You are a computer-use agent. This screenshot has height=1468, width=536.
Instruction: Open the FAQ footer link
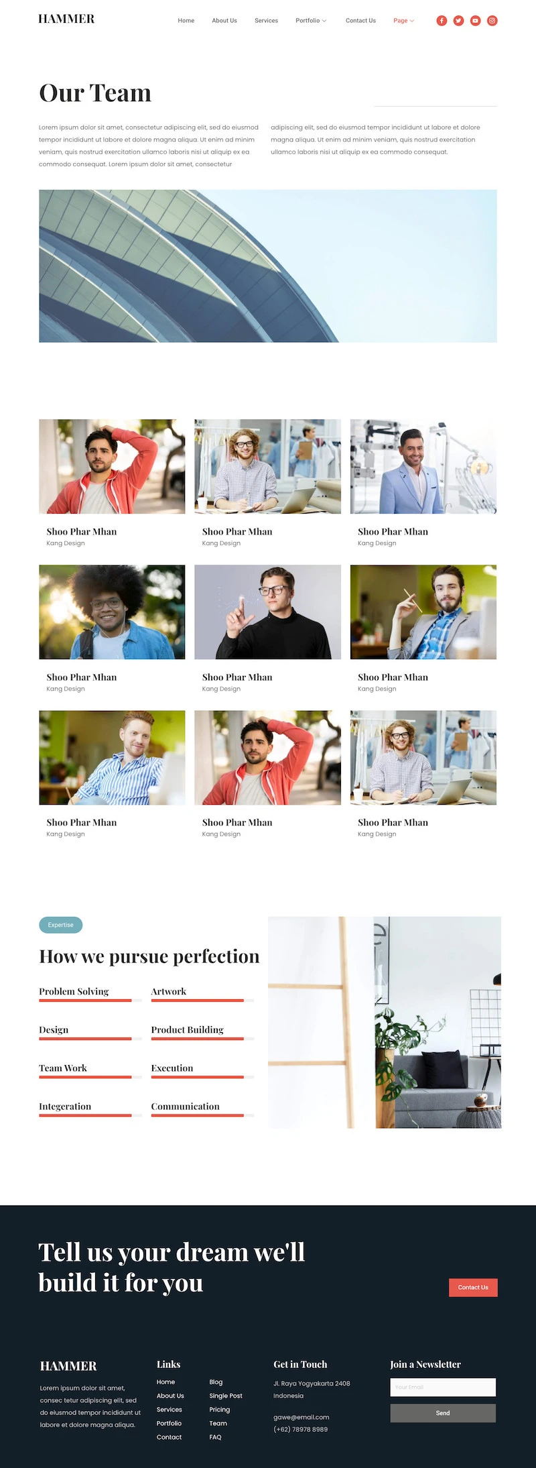point(215,1436)
